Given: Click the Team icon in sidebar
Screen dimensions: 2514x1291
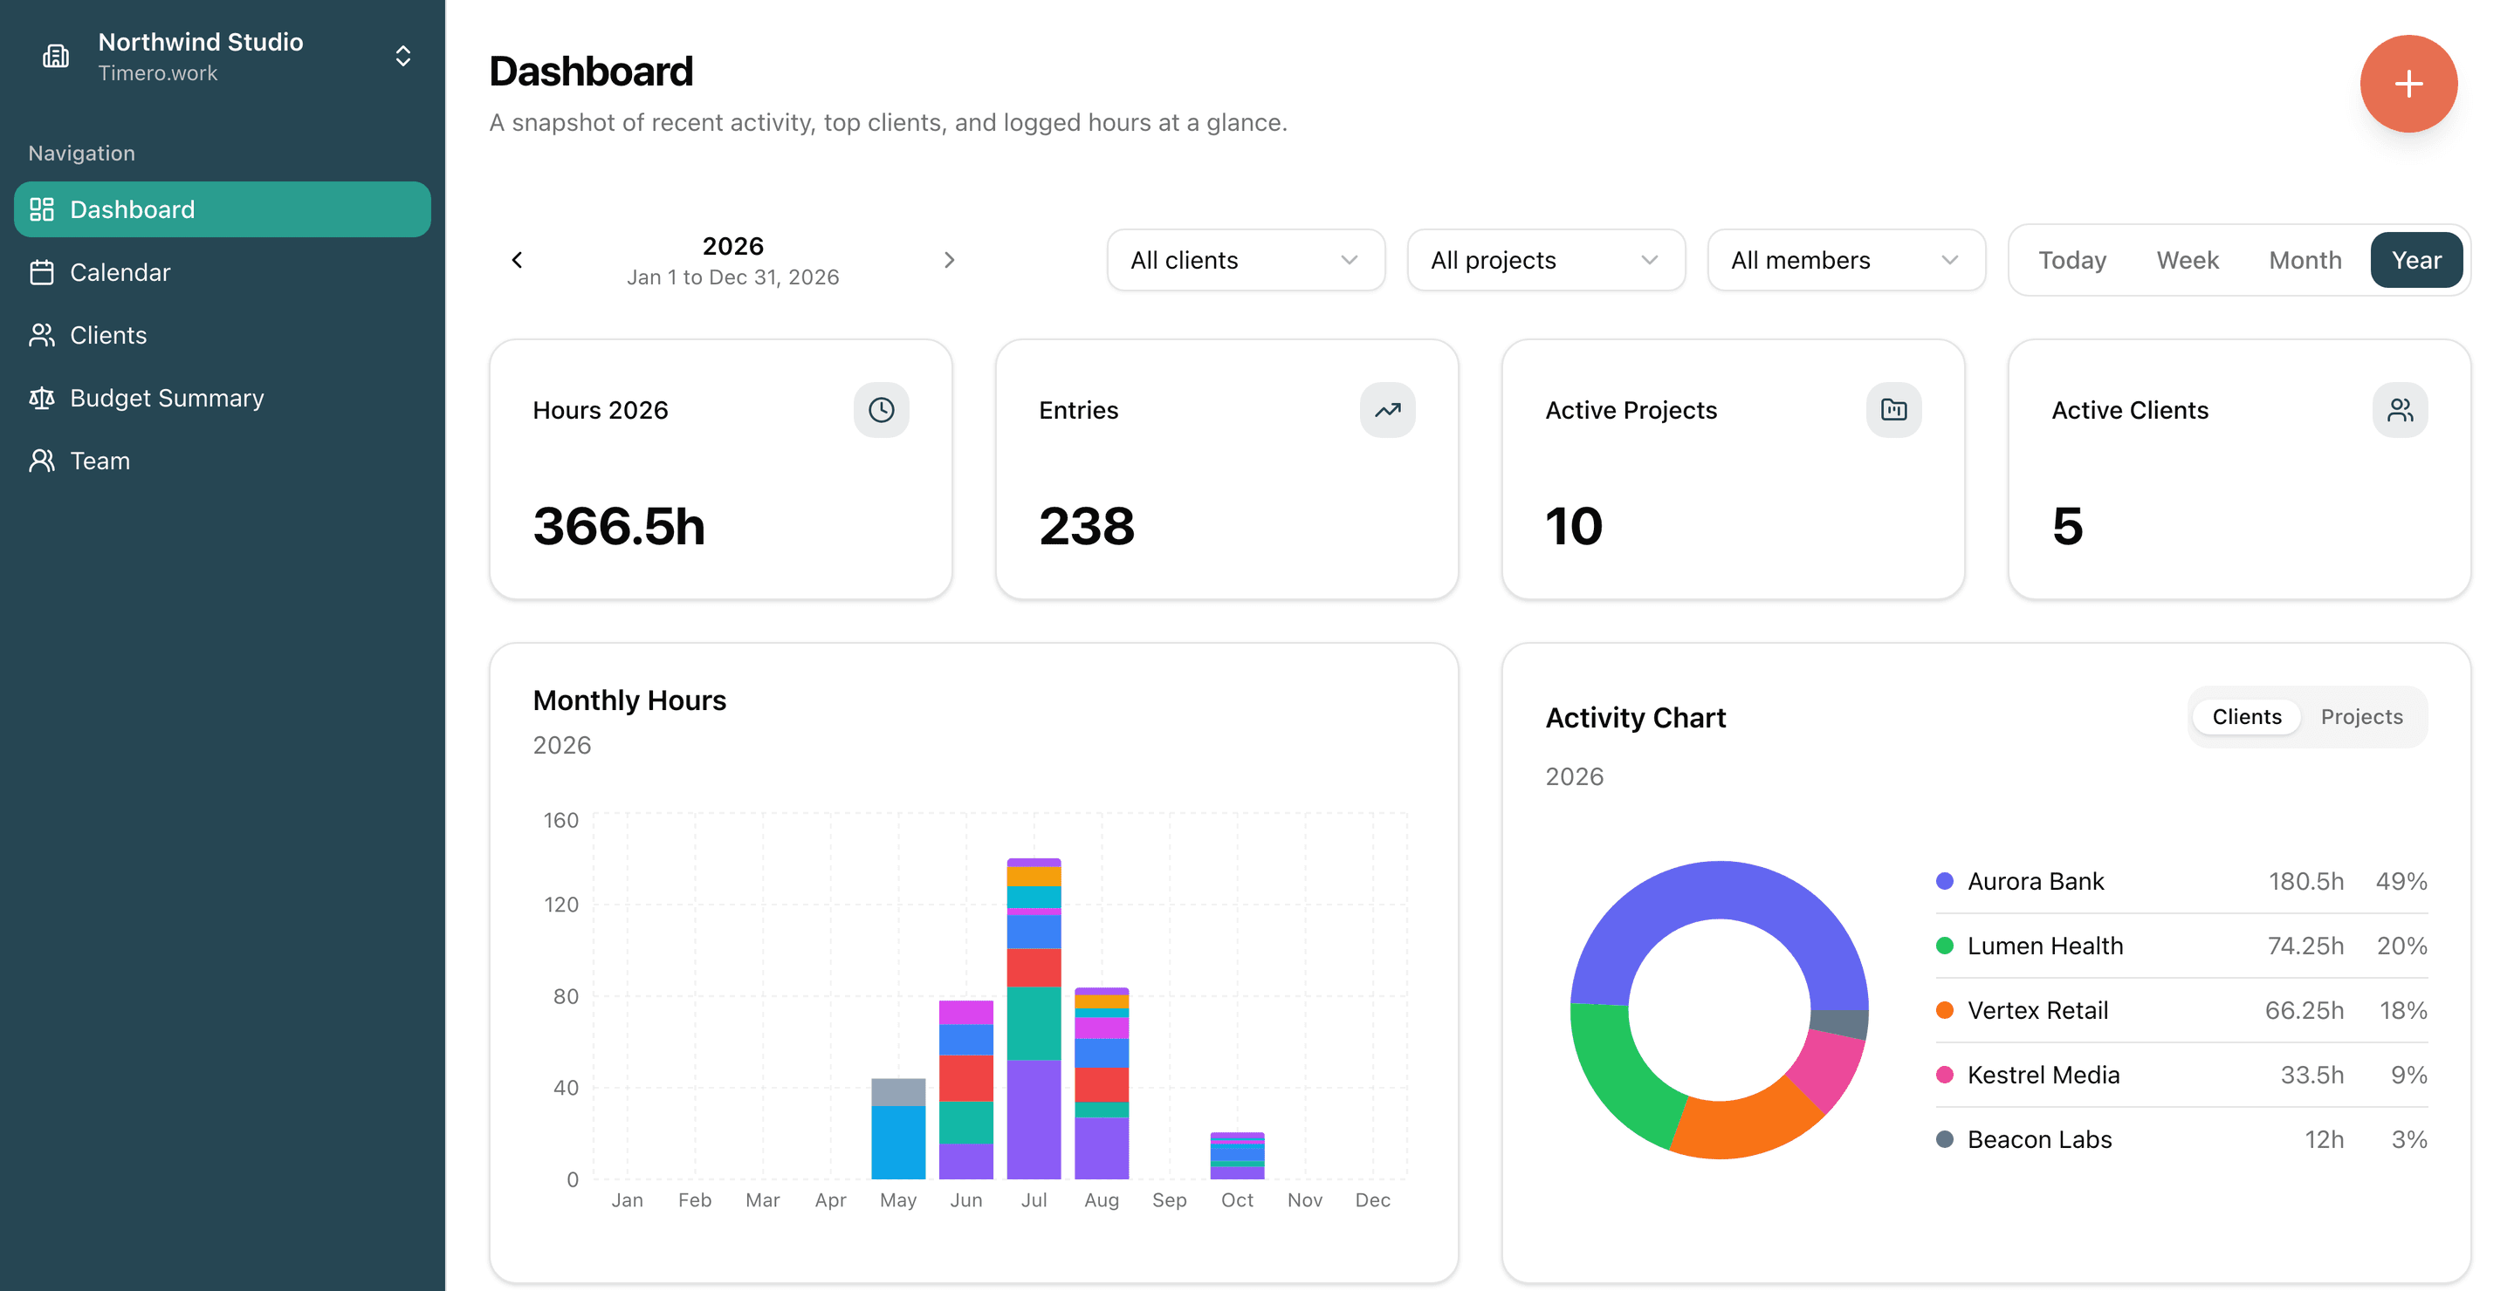Looking at the screenshot, I should click(x=42, y=461).
